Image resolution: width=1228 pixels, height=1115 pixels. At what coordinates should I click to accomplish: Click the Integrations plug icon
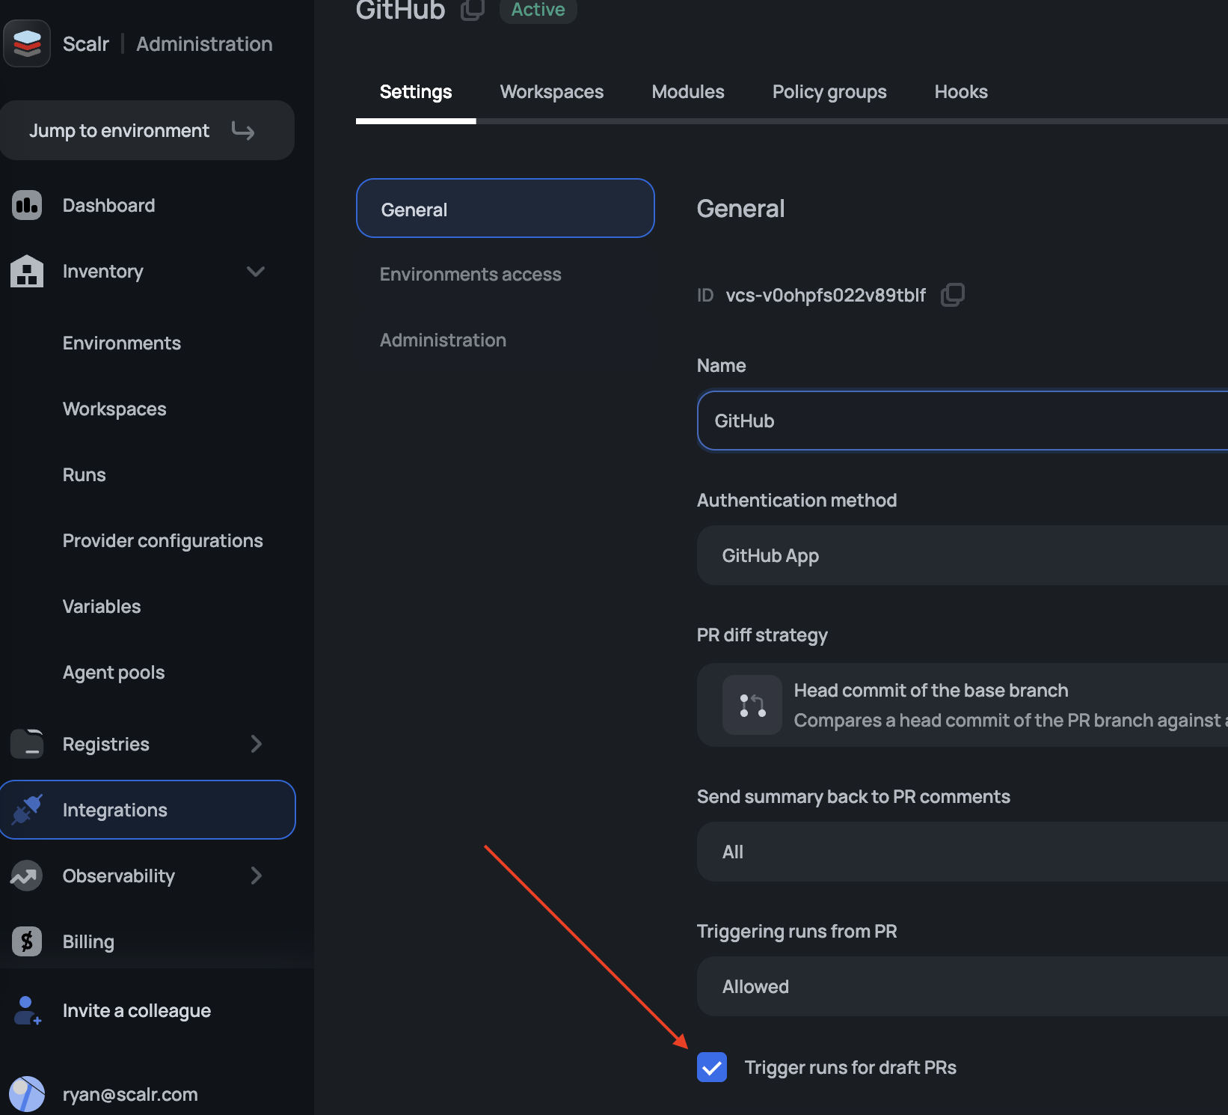coord(27,810)
